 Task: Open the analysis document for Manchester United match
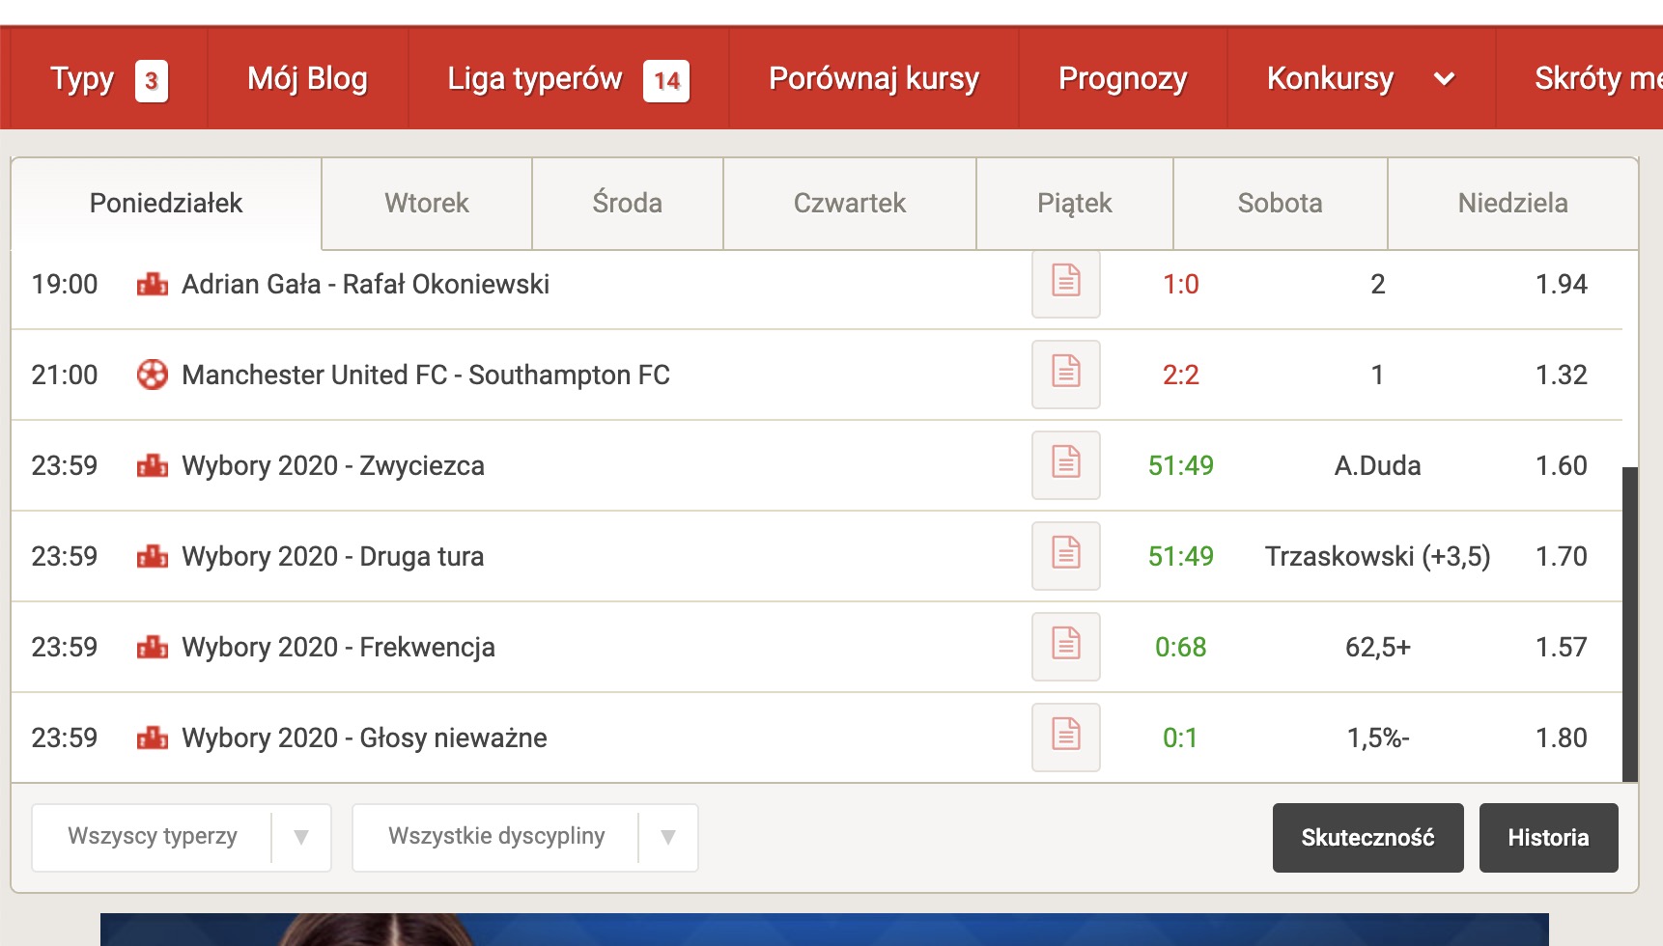[x=1066, y=375]
